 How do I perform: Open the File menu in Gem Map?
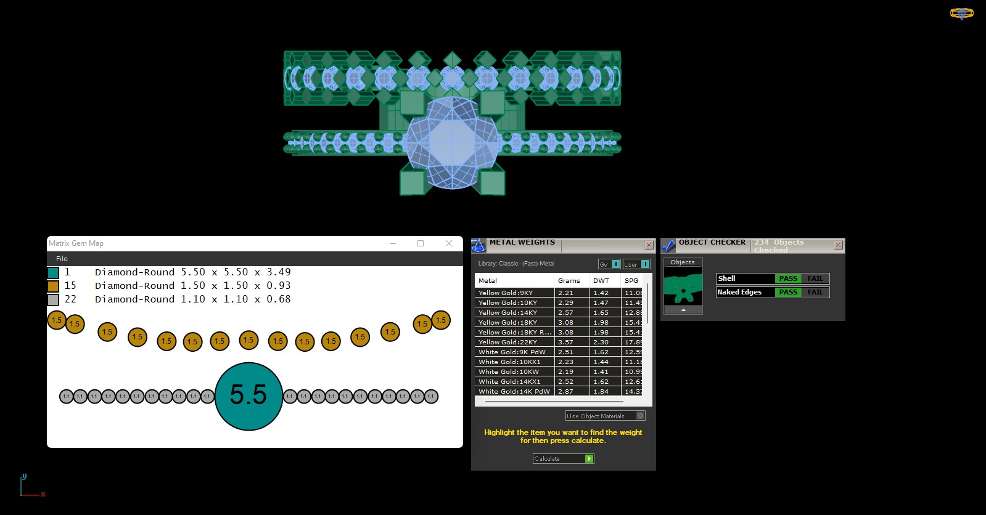[x=62, y=259]
